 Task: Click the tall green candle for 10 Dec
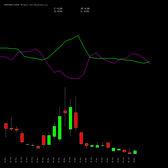[71, 118]
